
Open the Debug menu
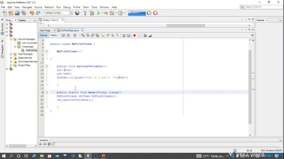67,7
